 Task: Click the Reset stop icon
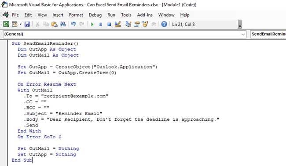109,24
